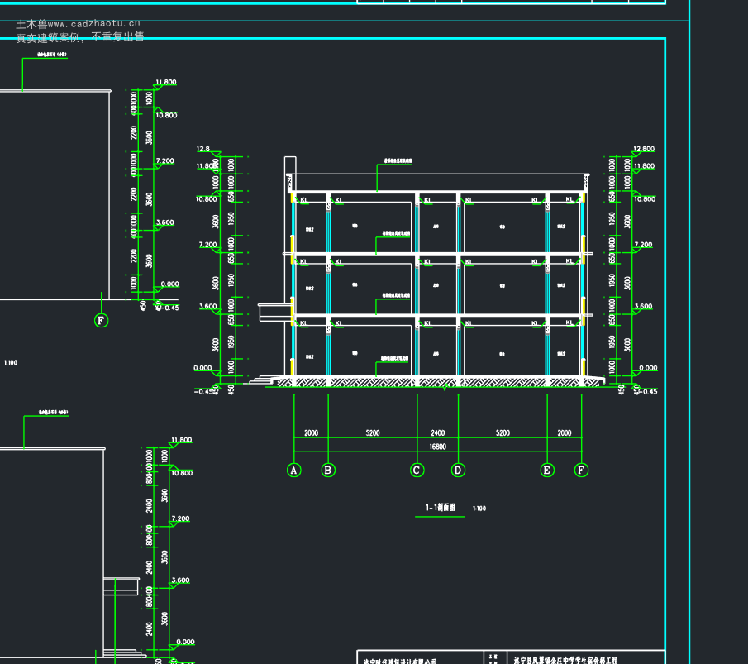Select axis bubble E under the section

point(547,471)
